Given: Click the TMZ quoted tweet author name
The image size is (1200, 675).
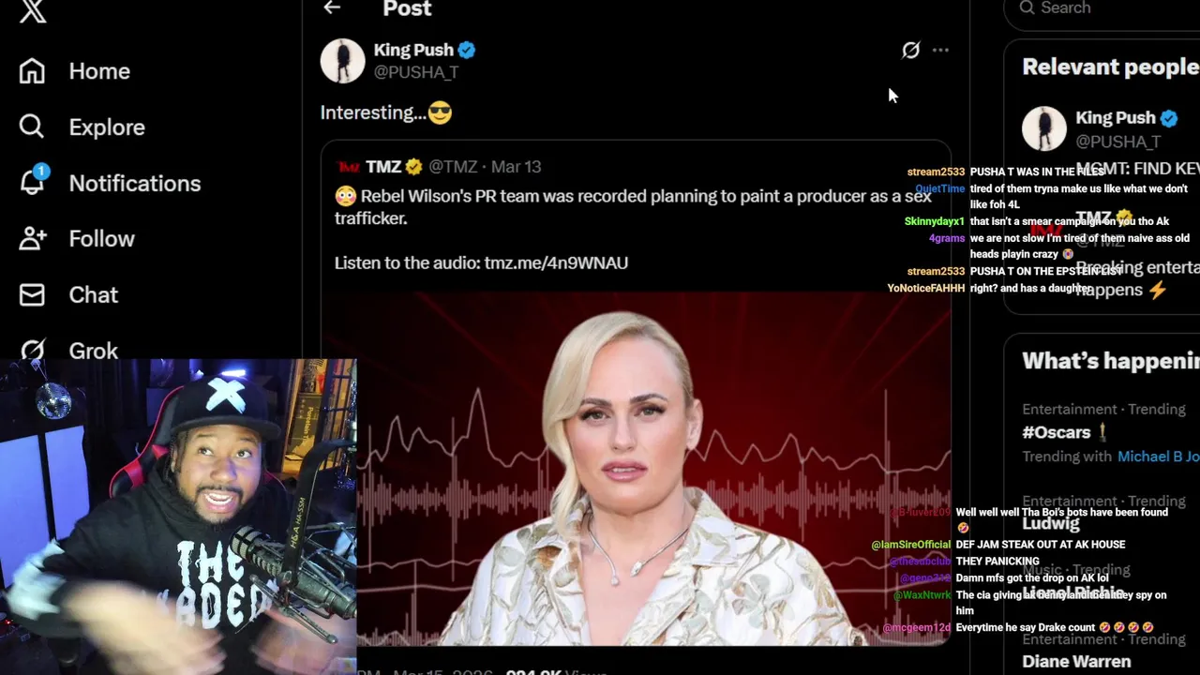Looking at the screenshot, I should click(383, 167).
